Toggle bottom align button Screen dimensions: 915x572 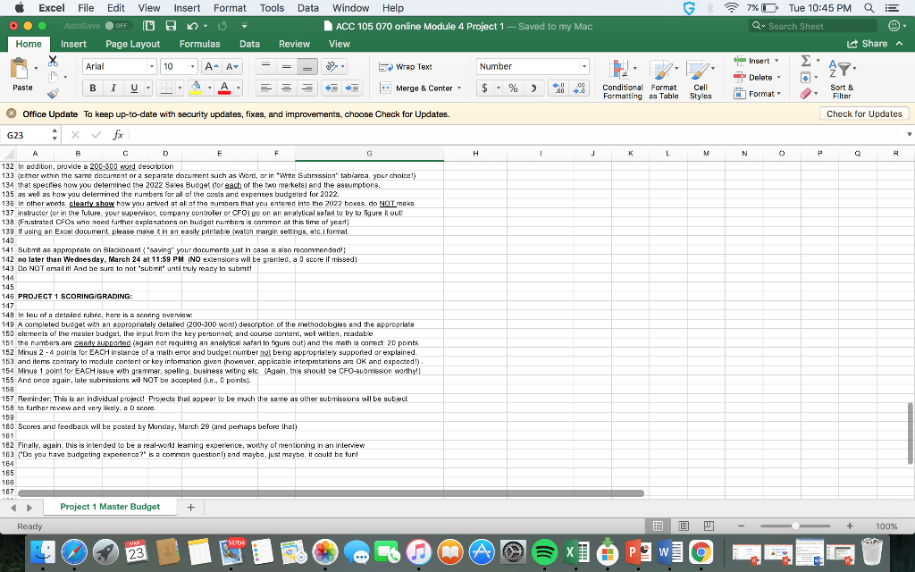(307, 66)
